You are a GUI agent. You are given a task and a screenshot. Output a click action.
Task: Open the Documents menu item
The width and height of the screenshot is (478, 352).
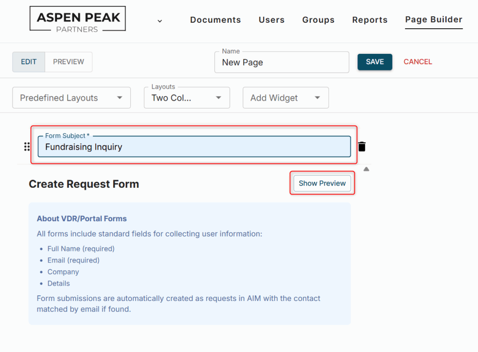pyautogui.click(x=215, y=20)
